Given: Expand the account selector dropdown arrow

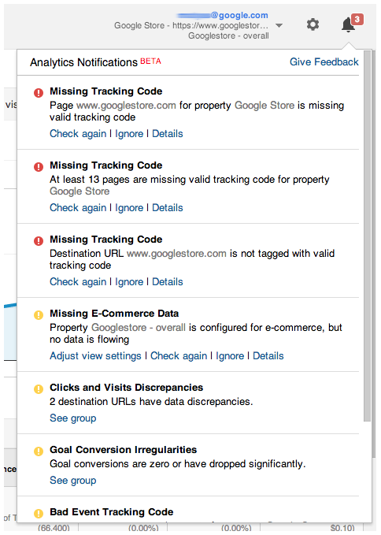Looking at the screenshot, I should tap(279, 25).
